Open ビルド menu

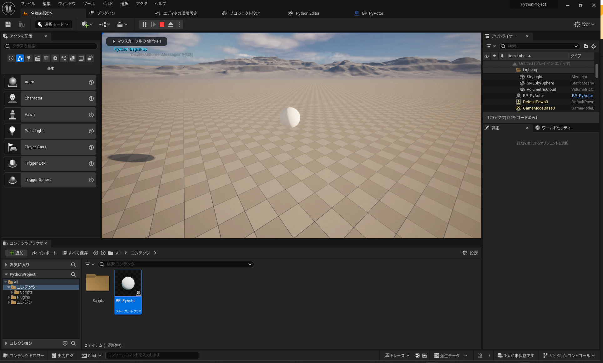pos(108,4)
